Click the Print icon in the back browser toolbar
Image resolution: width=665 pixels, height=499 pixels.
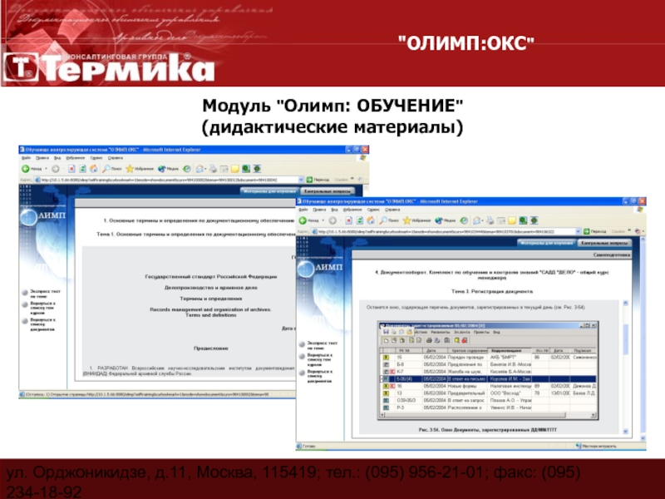(x=214, y=169)
